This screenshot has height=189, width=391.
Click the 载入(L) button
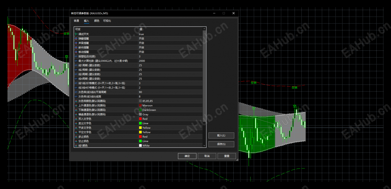tap(221, 135)
